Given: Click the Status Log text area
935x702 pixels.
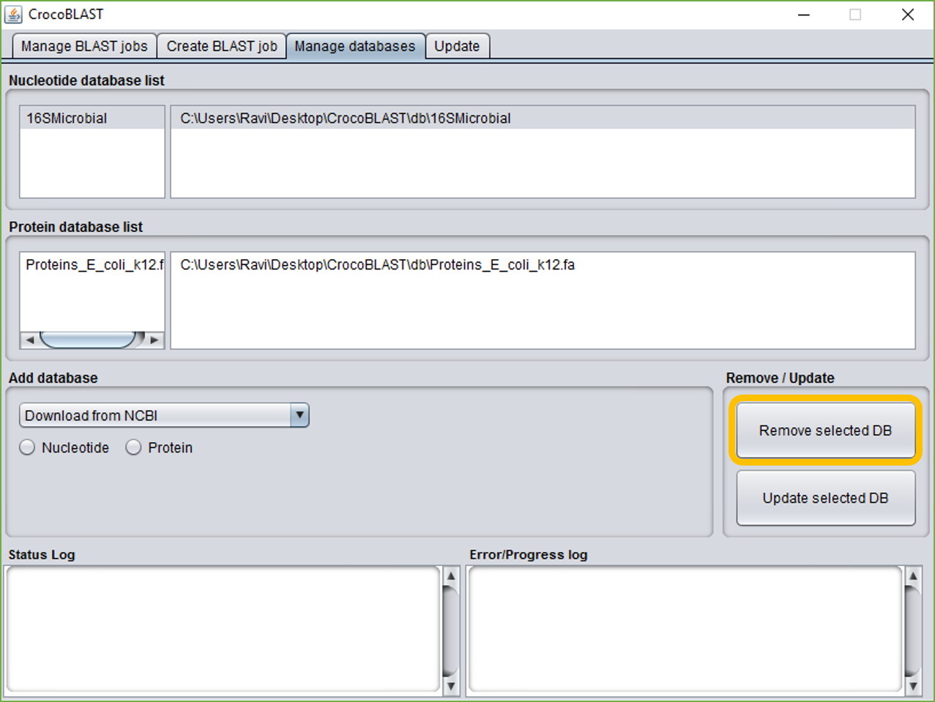Looking at the screenshot, I should coord(223,629).
